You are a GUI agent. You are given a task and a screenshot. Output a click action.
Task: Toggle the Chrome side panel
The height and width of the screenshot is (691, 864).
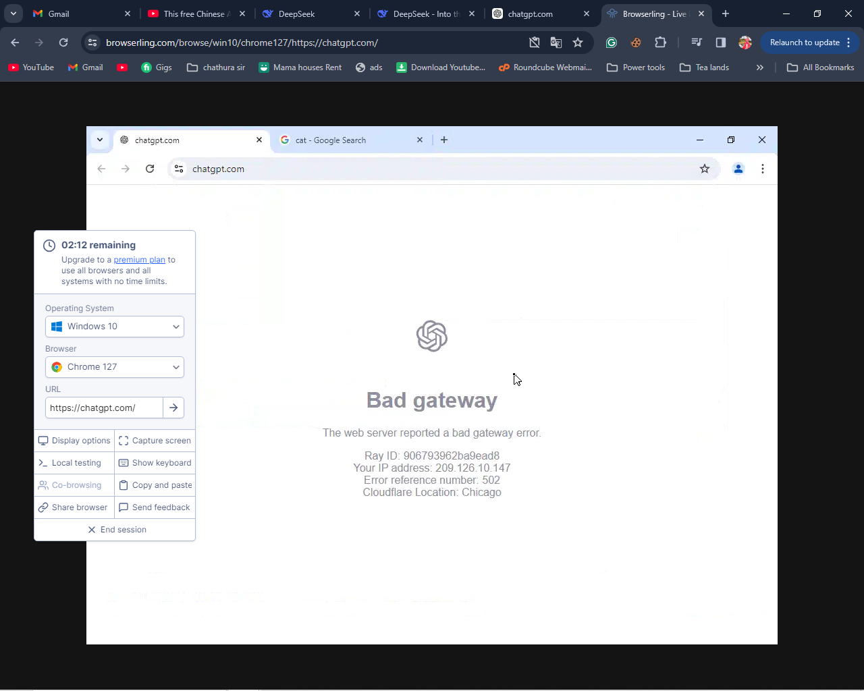pos(721,43)
